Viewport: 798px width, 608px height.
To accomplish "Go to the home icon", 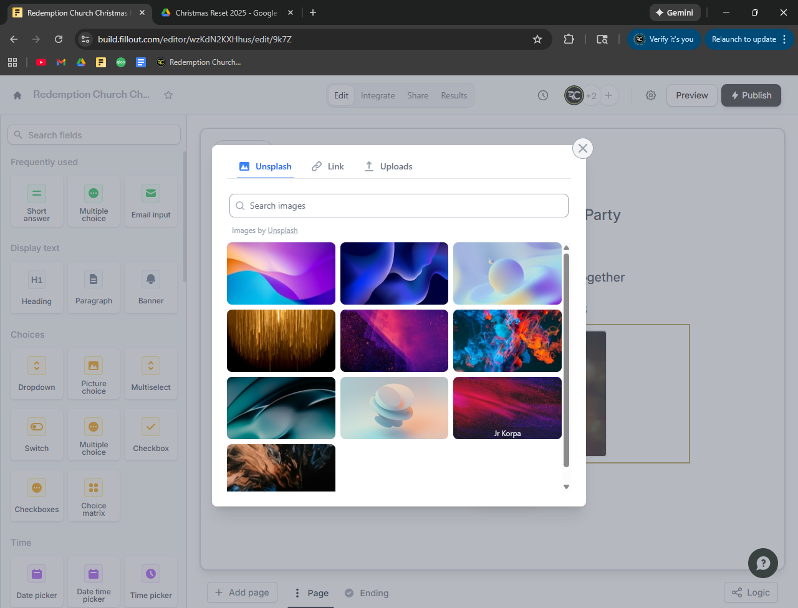I will pyautogui.click(x=17, y=95).
